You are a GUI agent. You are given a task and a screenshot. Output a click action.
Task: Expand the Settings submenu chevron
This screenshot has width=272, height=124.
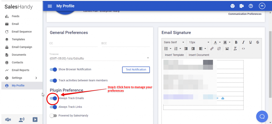pos(36,78)
